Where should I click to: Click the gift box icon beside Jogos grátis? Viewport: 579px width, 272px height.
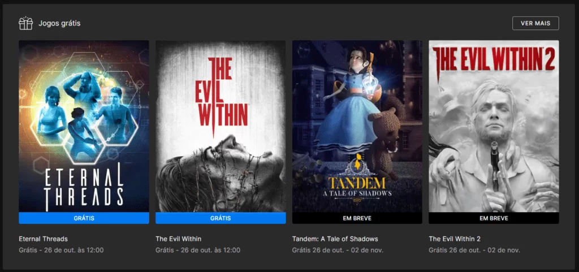pos(26,23)
